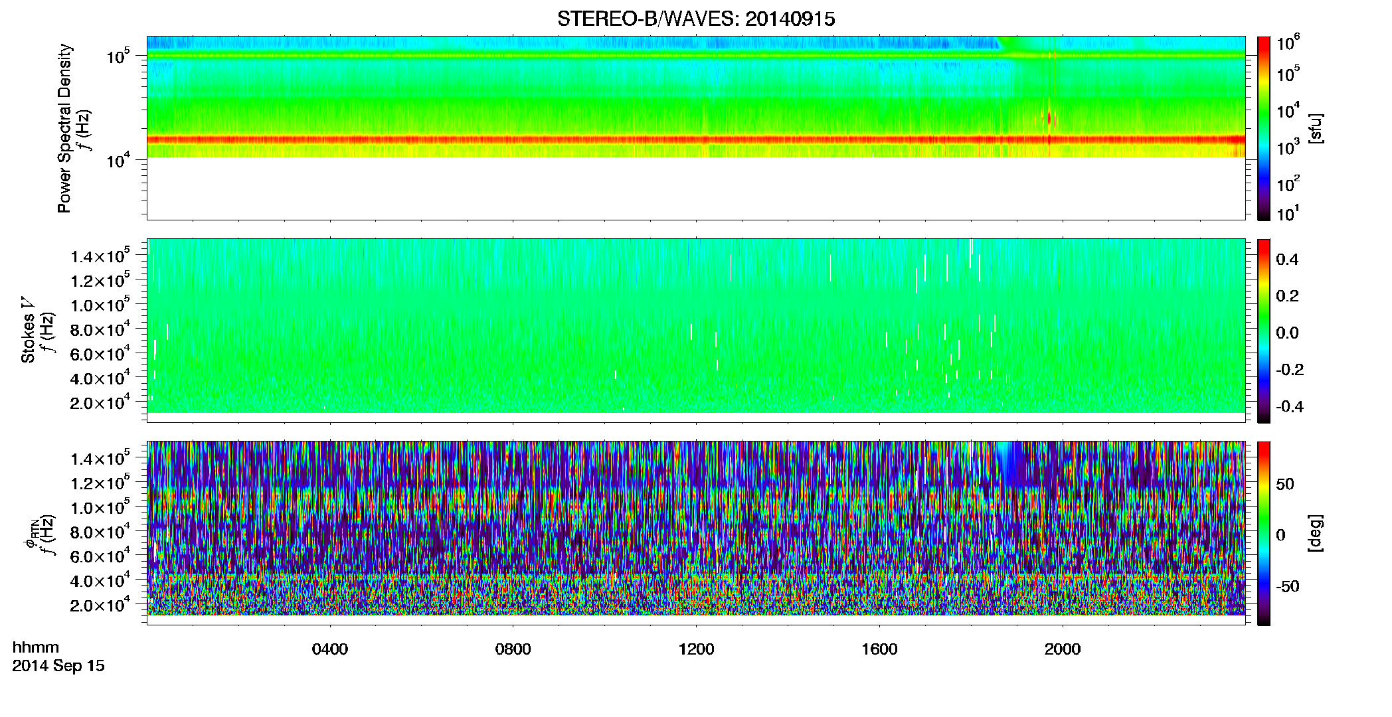Click the intense red band in spectral density panel

point(696,140)
